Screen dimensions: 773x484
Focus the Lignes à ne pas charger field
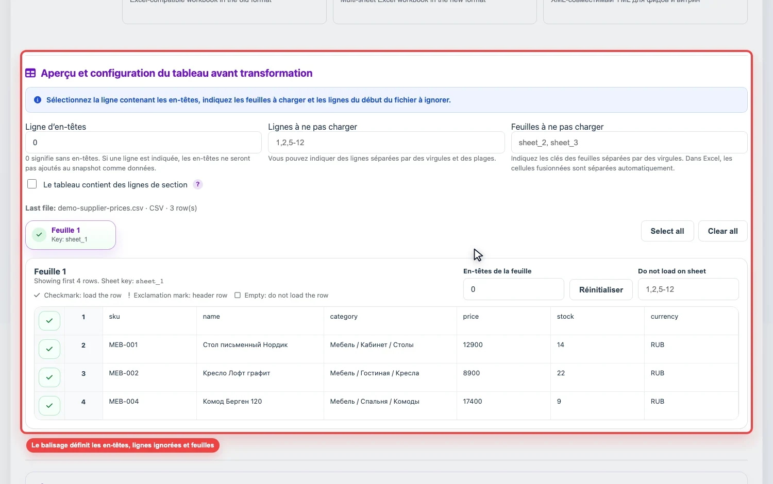pos(386,143)
